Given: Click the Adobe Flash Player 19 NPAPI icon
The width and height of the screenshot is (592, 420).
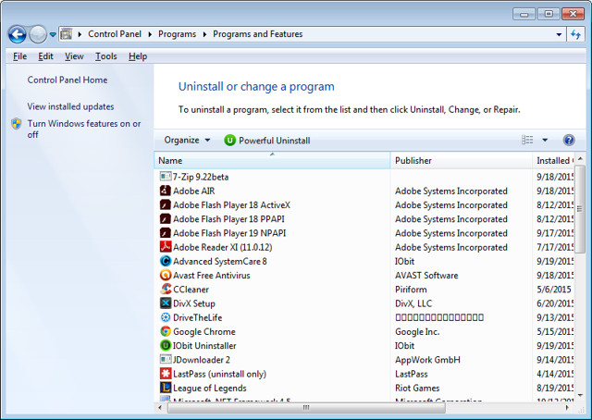Looking at the screenshot, I should click(166, 232).
